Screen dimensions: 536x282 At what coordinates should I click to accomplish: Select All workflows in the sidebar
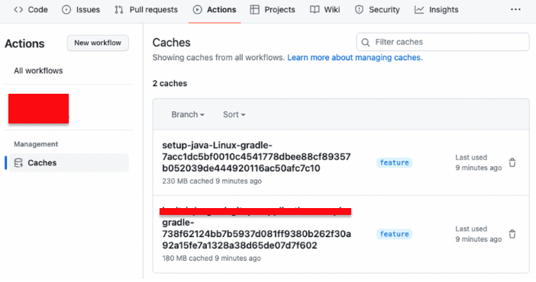click(x=38, y=71)
